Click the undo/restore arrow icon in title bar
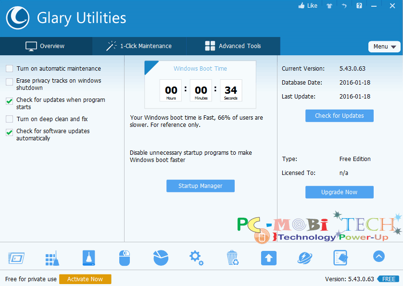Screen dimensions: 403x286 click(344, 6)
